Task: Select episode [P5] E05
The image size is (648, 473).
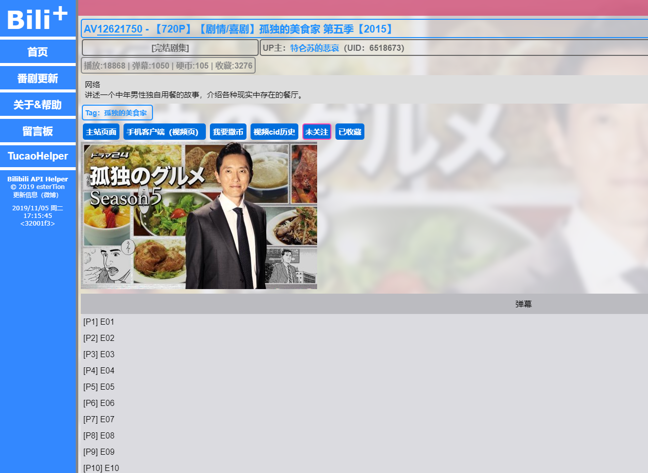Action: click(x=99, y=387)
